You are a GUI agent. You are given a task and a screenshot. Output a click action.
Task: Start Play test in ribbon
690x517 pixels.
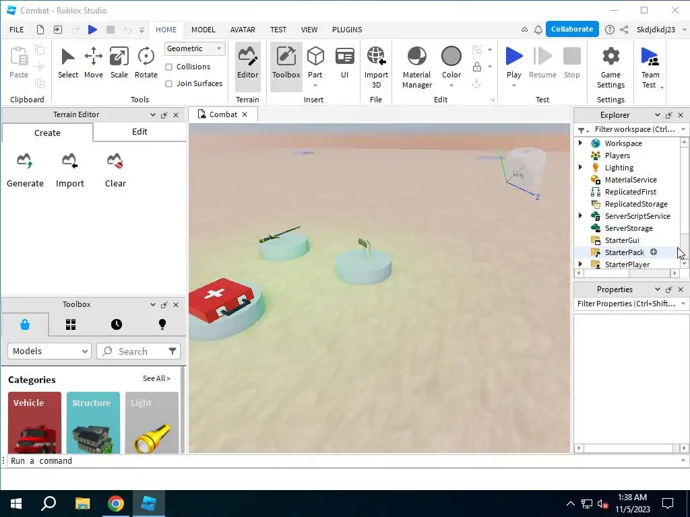pyautogui.click(x=514, y=61)
